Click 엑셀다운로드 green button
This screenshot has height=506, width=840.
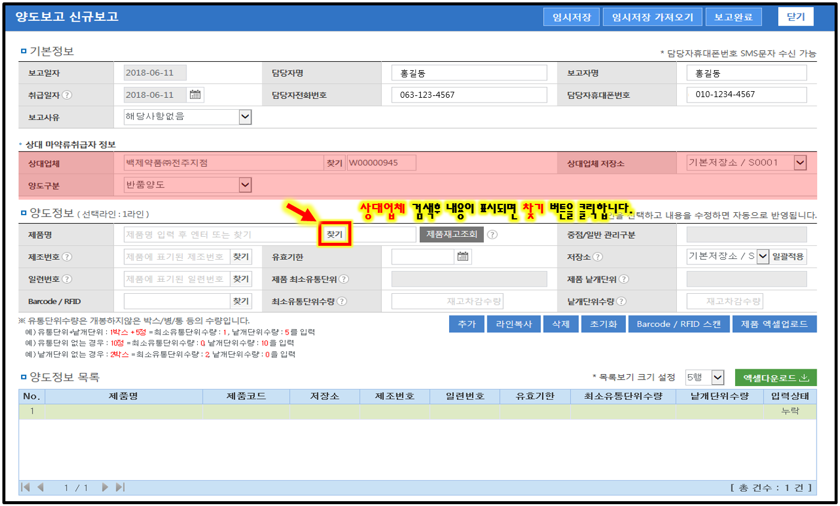776,378
